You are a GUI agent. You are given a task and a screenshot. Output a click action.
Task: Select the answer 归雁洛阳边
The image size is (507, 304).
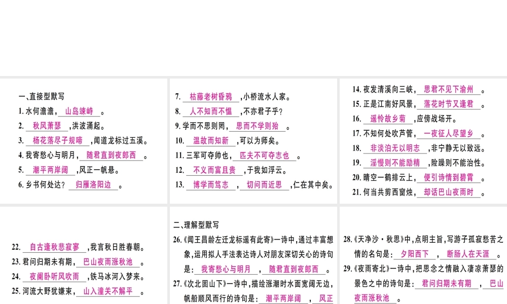[x=93, y=184]
